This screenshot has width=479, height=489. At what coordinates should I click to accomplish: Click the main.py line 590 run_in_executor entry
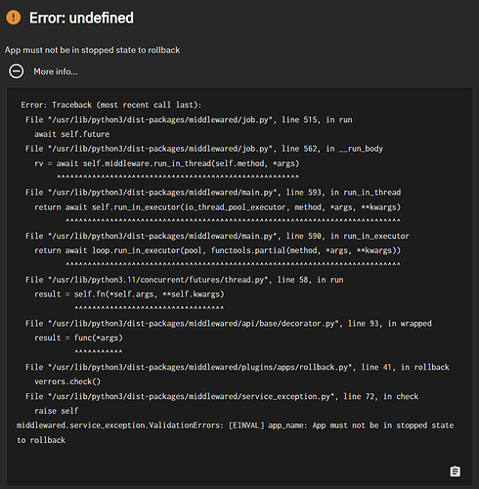coord(217,236)
